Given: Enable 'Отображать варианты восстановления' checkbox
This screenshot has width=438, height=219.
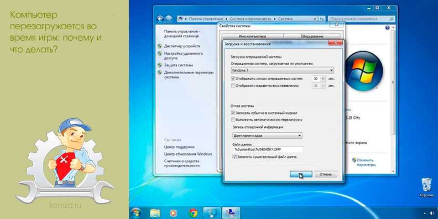Looking at the screenshot, I should pos(233,86).
